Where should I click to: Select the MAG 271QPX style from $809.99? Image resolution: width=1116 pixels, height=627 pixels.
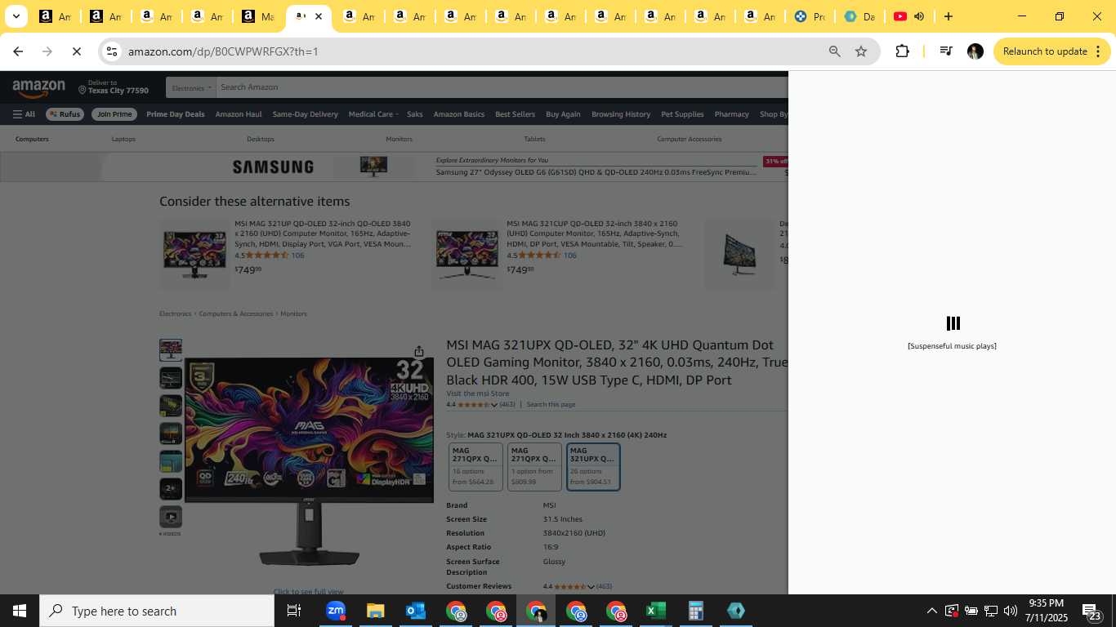[x=534, y=467]
